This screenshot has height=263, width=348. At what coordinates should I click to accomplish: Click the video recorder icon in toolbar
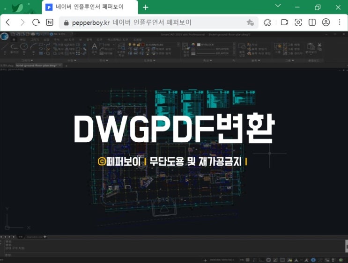pos(284,22)
